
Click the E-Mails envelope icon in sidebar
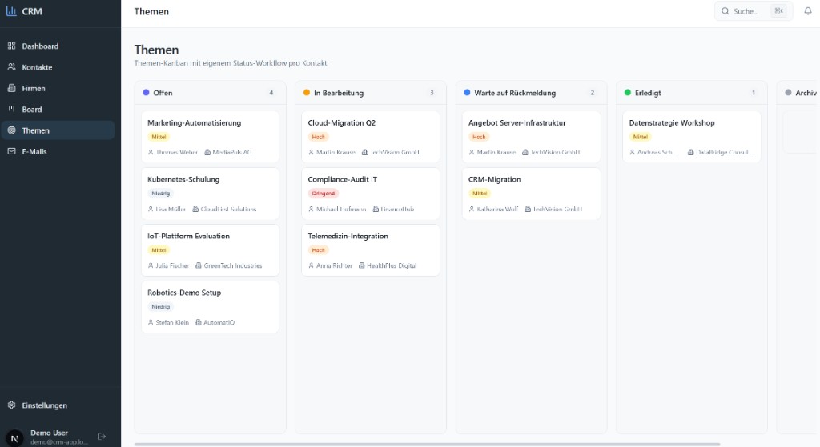pyautogui.click(x=12, y=151)
